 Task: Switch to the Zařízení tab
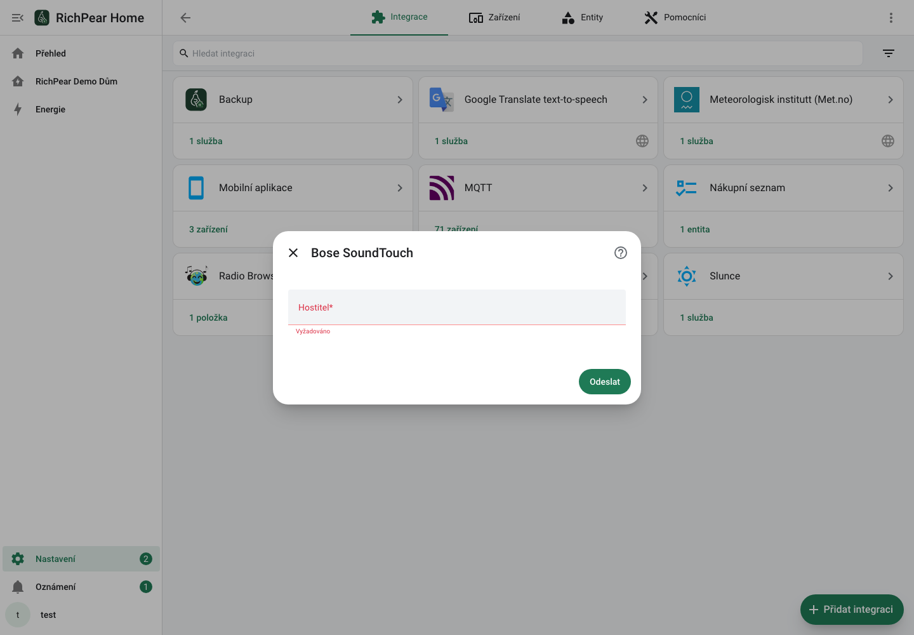[x=494, y=17]
